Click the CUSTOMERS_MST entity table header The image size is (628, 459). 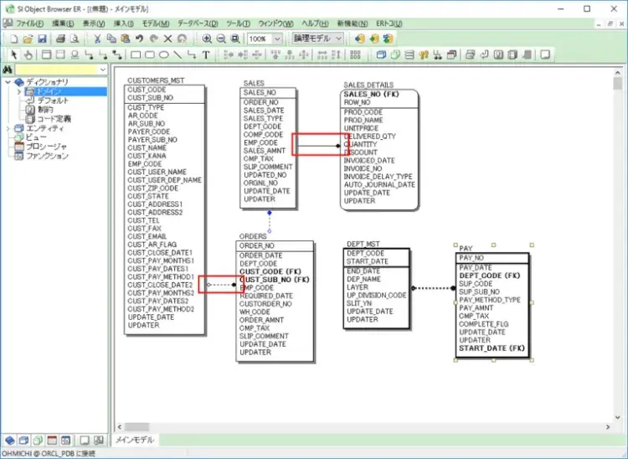click(155, 81)
